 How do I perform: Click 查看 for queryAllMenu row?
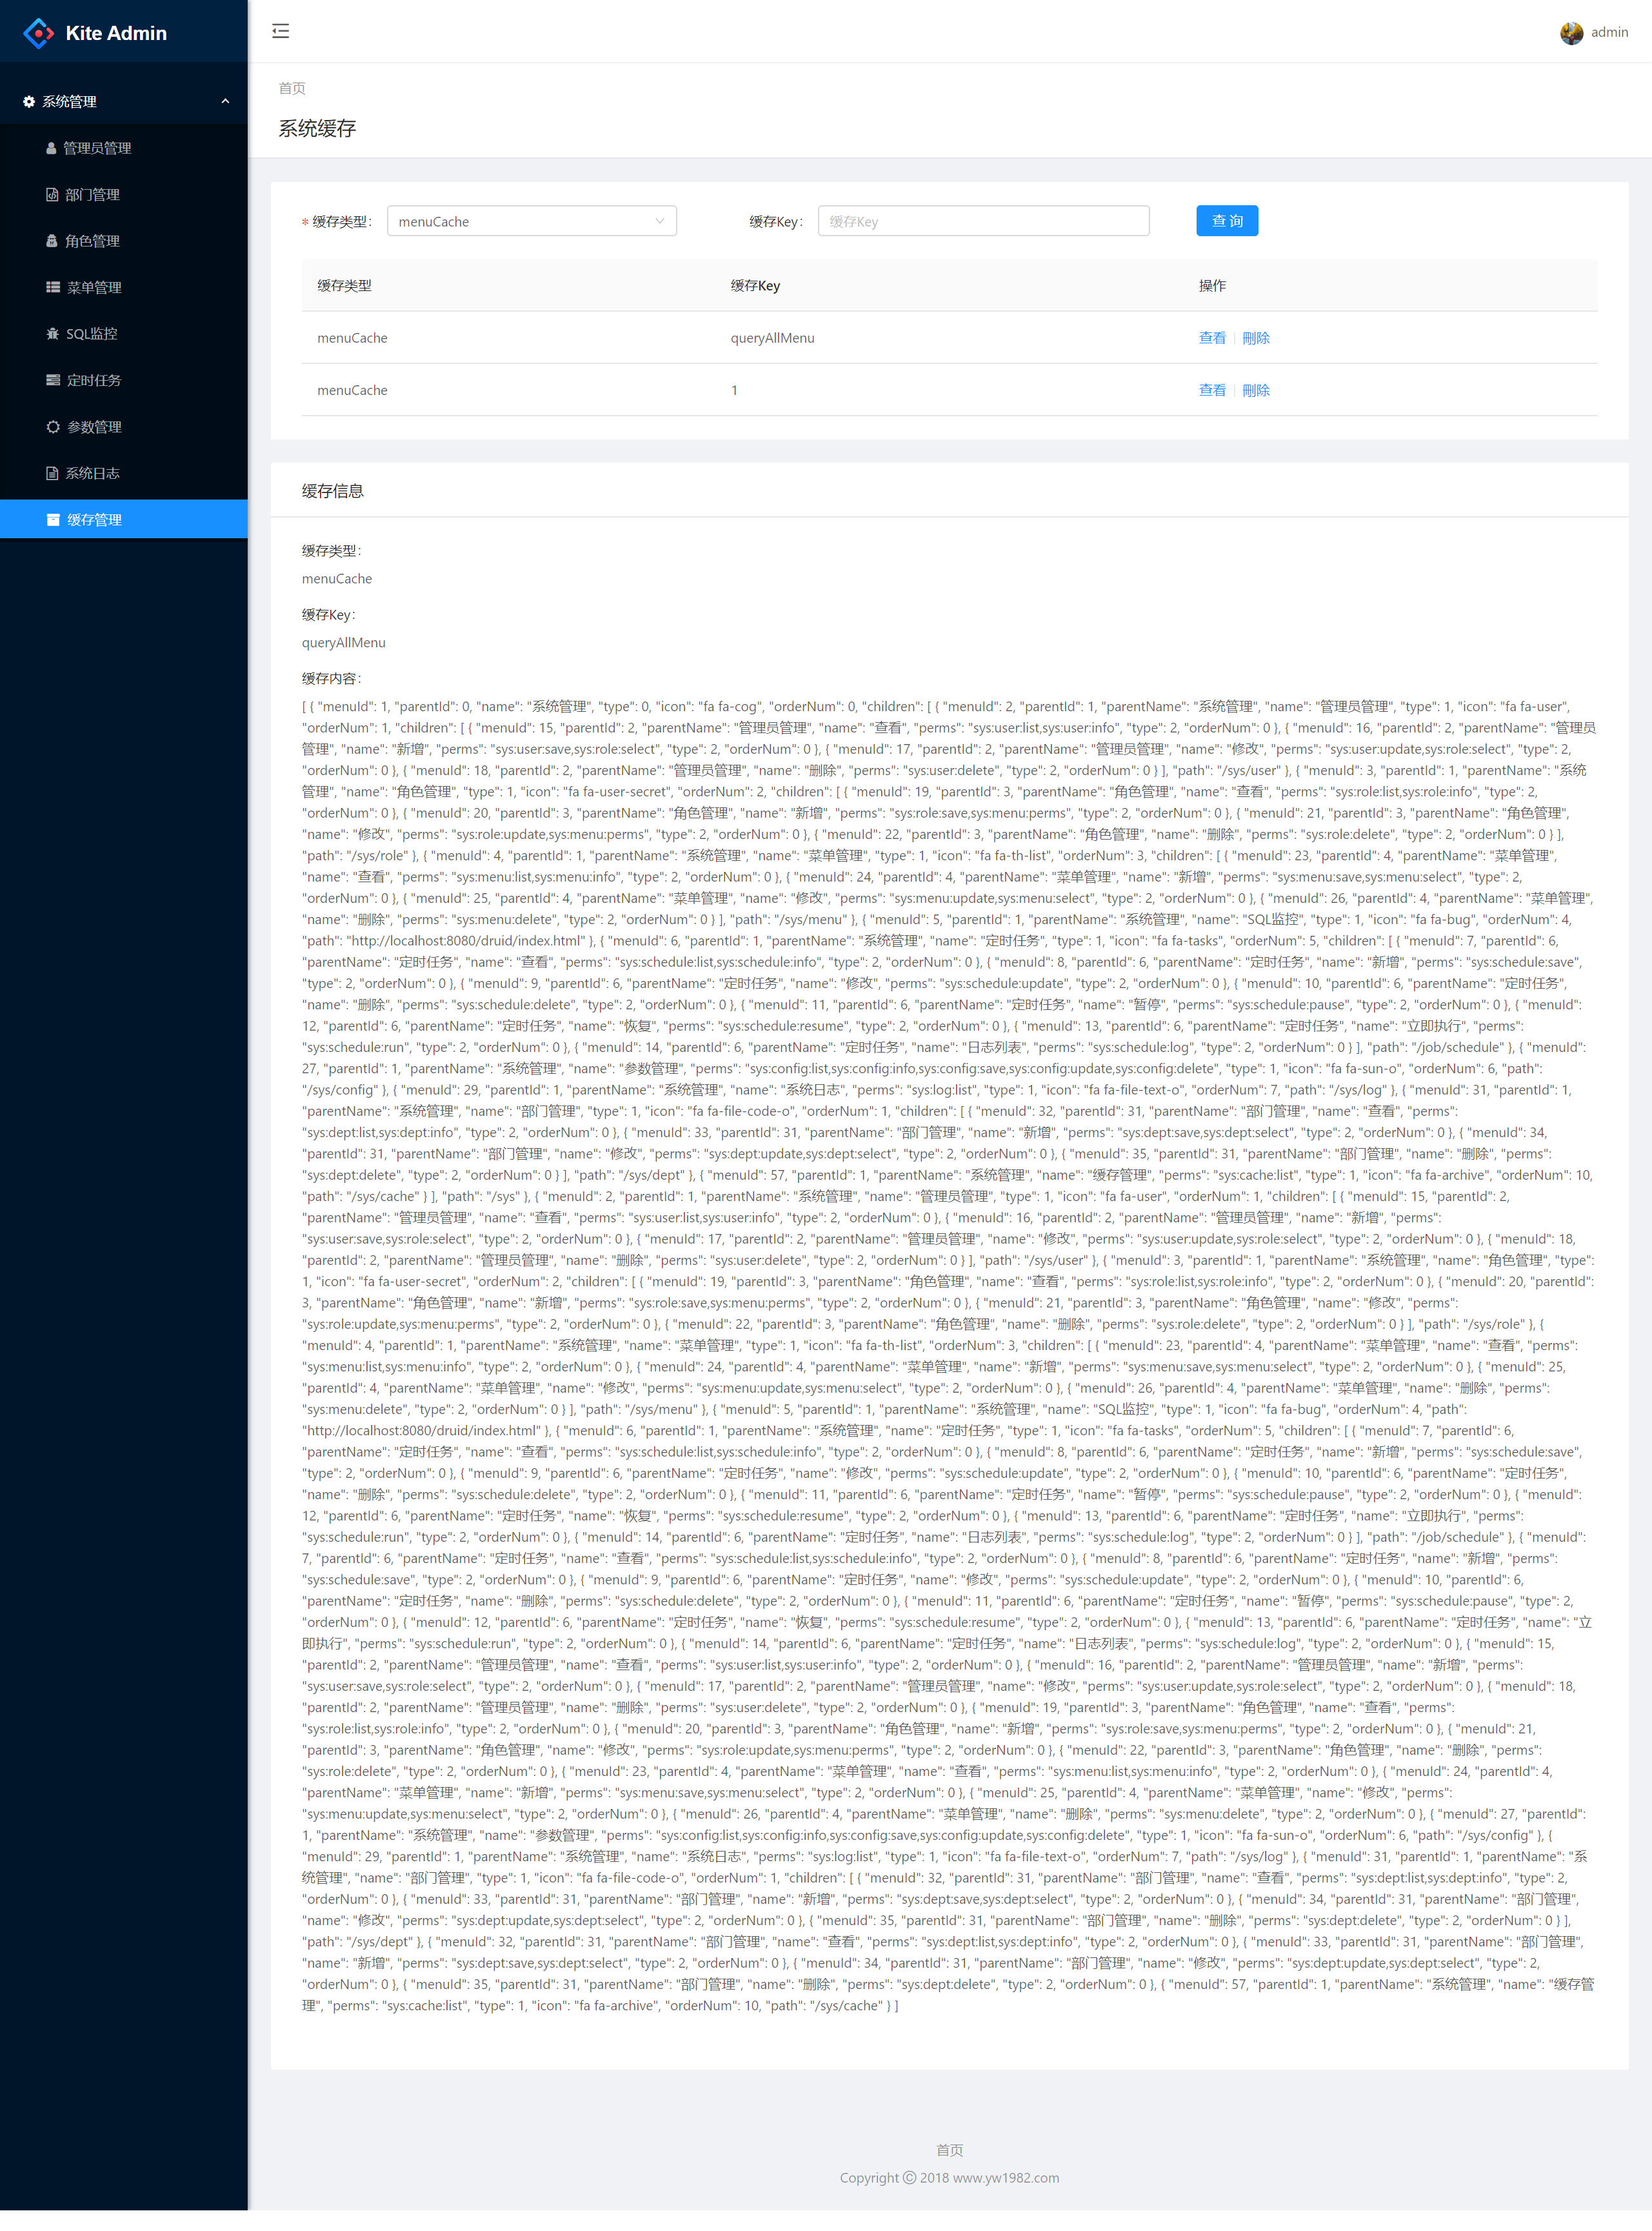coord(1212,338)
